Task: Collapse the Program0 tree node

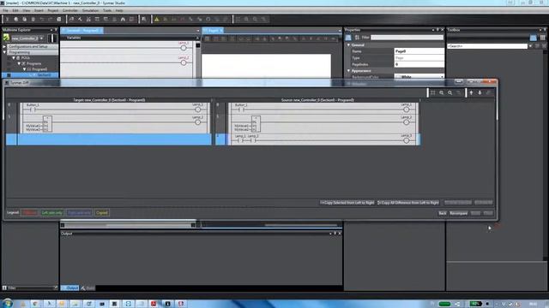Action: [x=25, y=69]
